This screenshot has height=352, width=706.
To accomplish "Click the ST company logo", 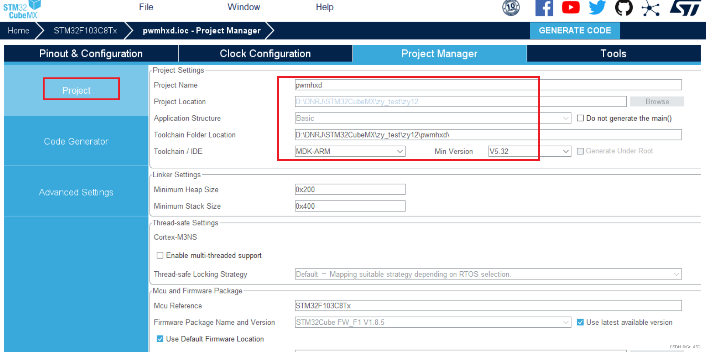I will [x=685, y=8].
